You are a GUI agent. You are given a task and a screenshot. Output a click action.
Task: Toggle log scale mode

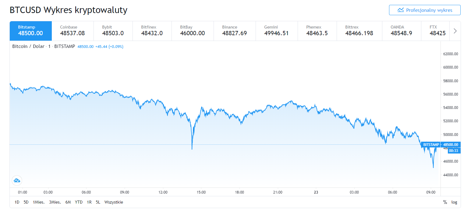(x=454, y=202)
